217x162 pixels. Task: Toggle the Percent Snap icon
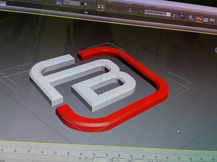pyautogui.click(x=124, y=10)
